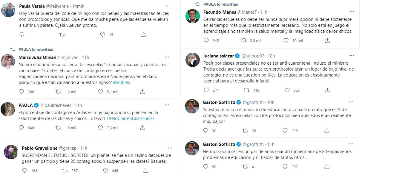Like luciana salazar's tweet
This screenshot has width=408, height=178.
[287, 90]
